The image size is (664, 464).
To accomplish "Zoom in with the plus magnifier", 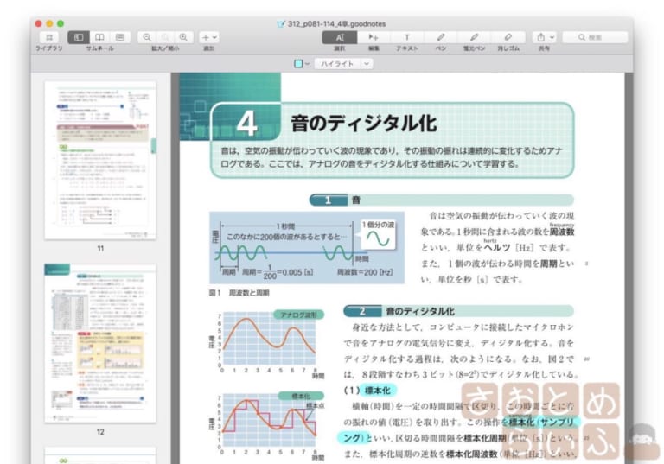I will coord(184,37).
